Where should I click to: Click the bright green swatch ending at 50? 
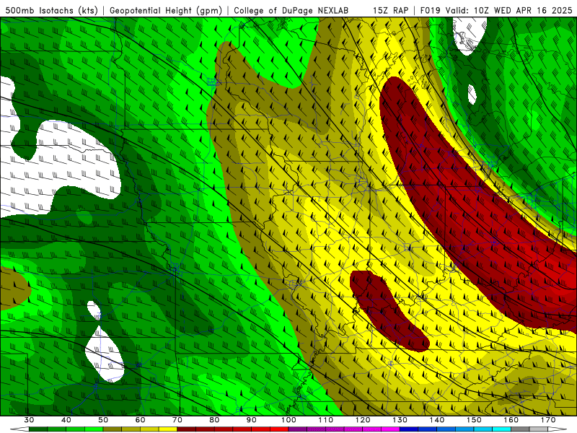[x=94, y=429]
